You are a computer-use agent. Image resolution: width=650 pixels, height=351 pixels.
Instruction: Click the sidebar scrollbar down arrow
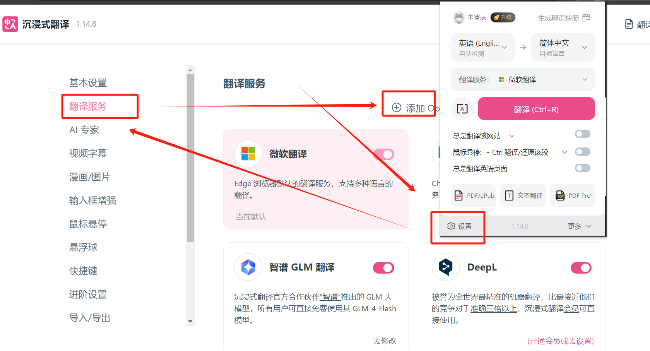click(x=190, y=321)
